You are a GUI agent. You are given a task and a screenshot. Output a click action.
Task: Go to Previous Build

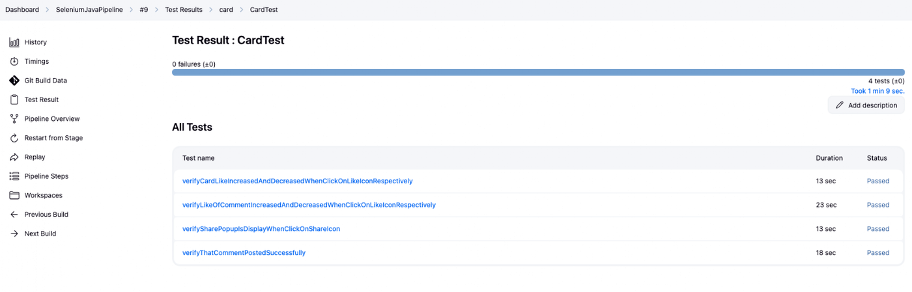[46, 215]
